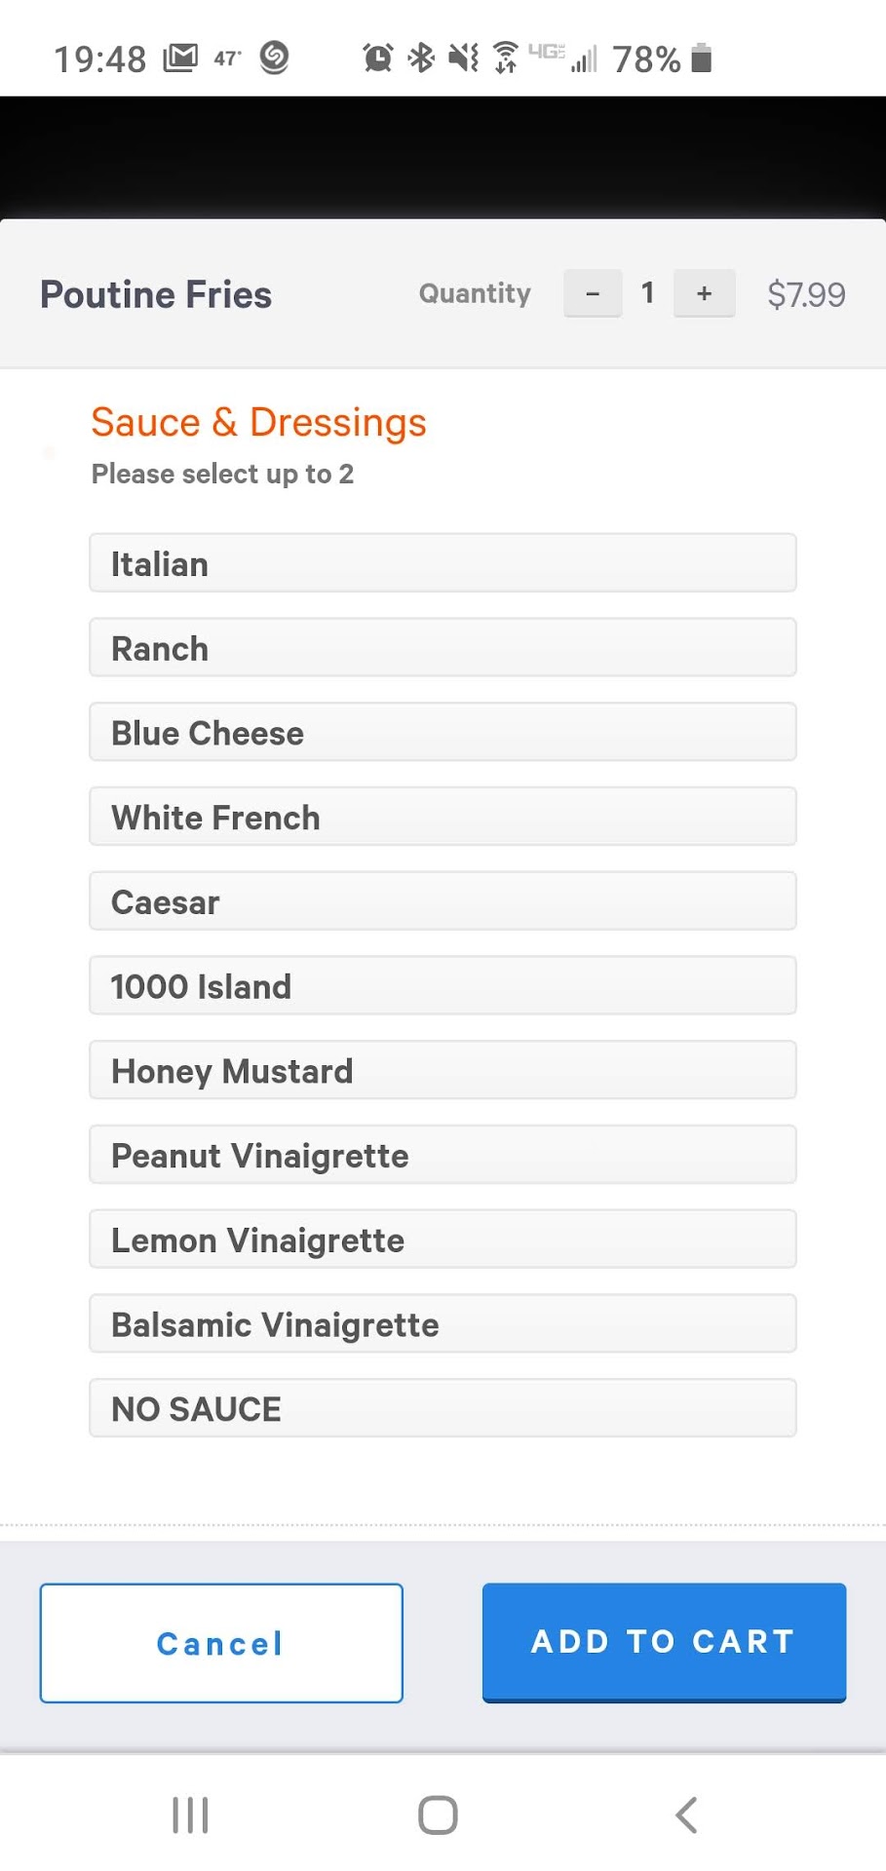Tap the battery icon in status bar
Screen dimensions: 886x1871
(701, 58)
